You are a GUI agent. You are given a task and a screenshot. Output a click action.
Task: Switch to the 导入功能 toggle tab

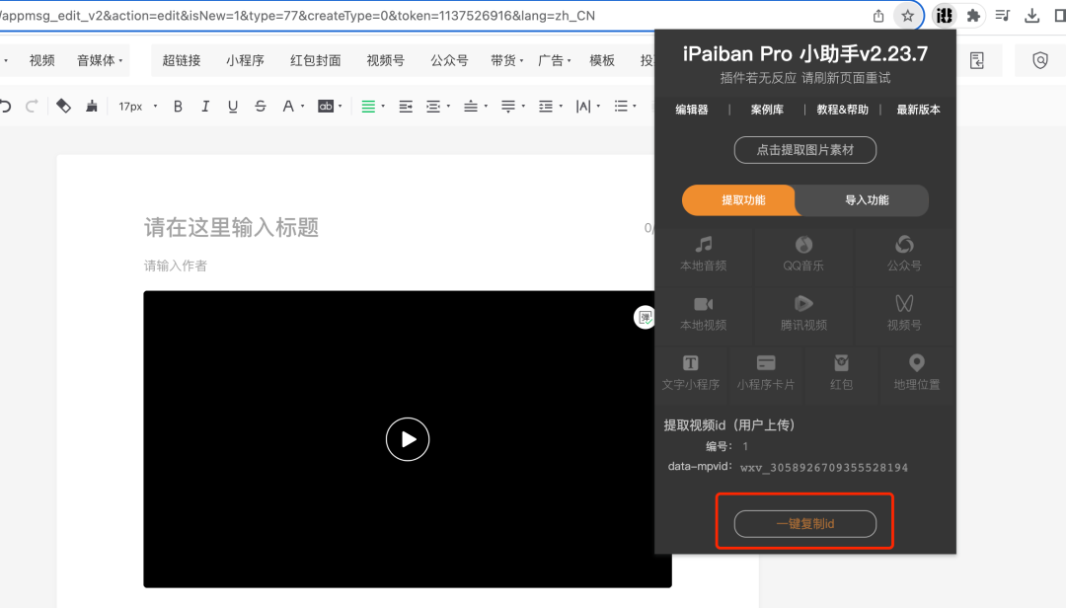pos(867,200)
